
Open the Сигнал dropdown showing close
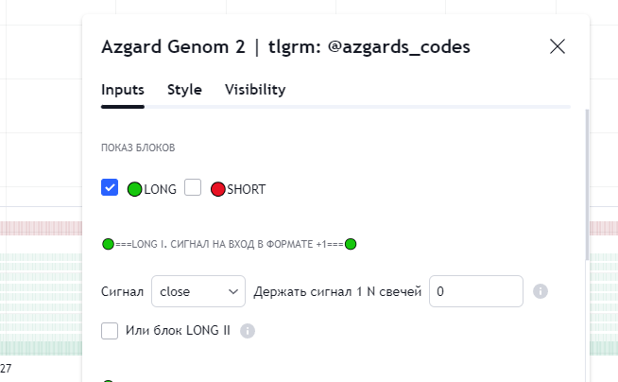point(197,291)
